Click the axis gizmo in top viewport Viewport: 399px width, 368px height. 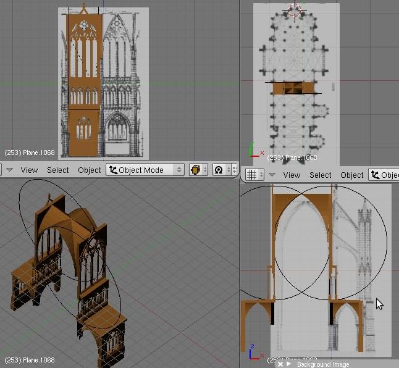[256, 151]
